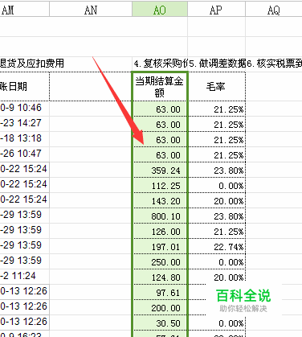302x337 pixels.
Task: Select the amount cell 143.20
Action: [x=160, y=201]
